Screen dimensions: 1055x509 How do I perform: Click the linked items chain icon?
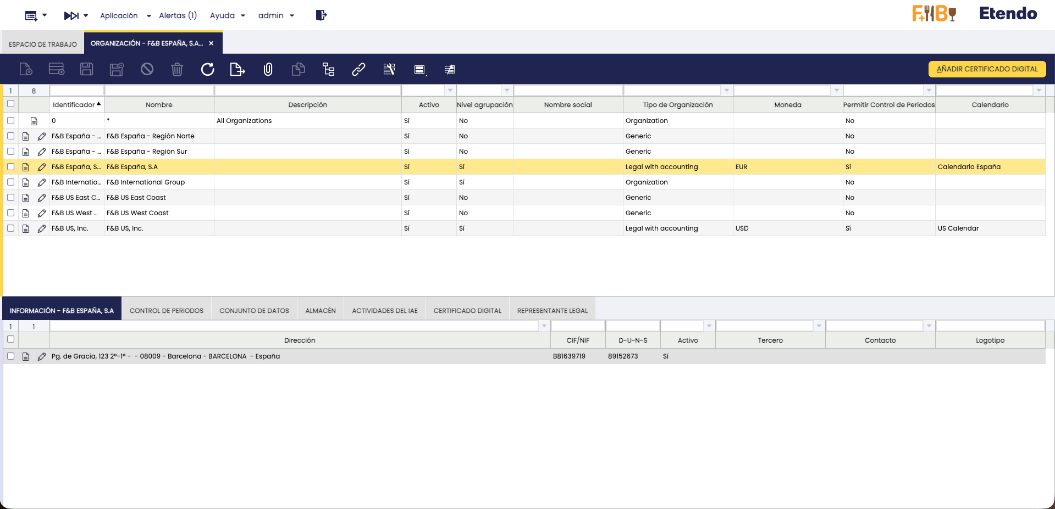tap(358, 69)
